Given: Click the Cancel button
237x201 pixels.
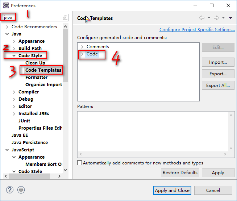Looking at the screenshot, I should click(x=213, y=190).
